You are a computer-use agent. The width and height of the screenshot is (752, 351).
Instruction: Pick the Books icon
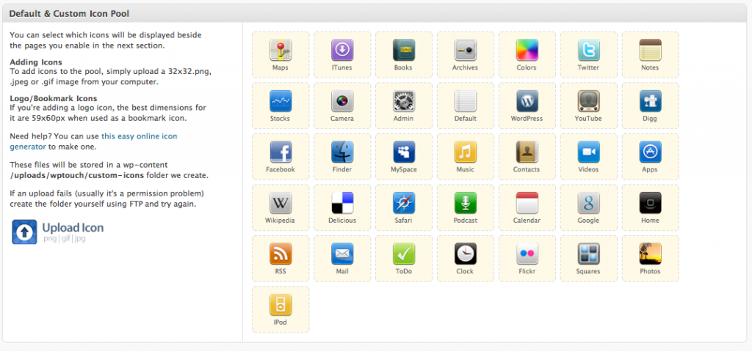click(x=403, y=51)
